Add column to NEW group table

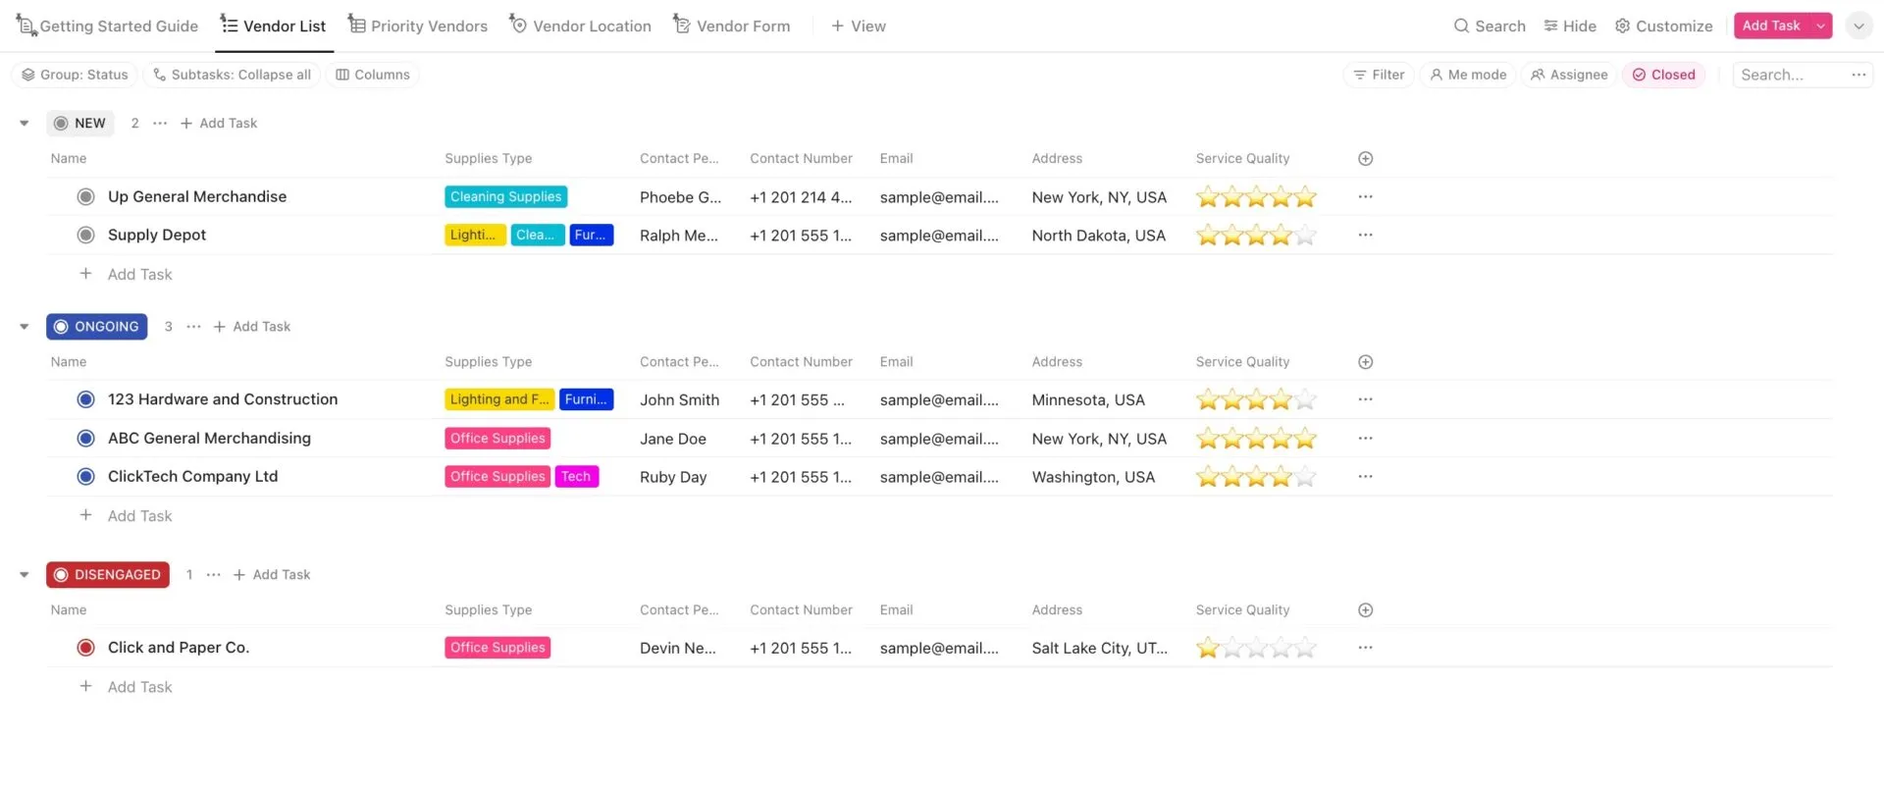tap(1365, 159)
